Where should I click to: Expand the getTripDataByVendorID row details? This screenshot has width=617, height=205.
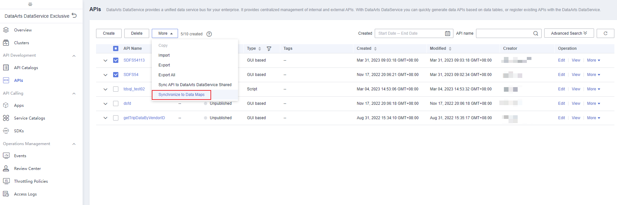[105, 118]
